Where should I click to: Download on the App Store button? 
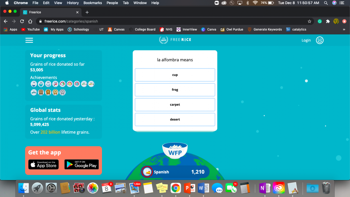[x=43, y=164]
